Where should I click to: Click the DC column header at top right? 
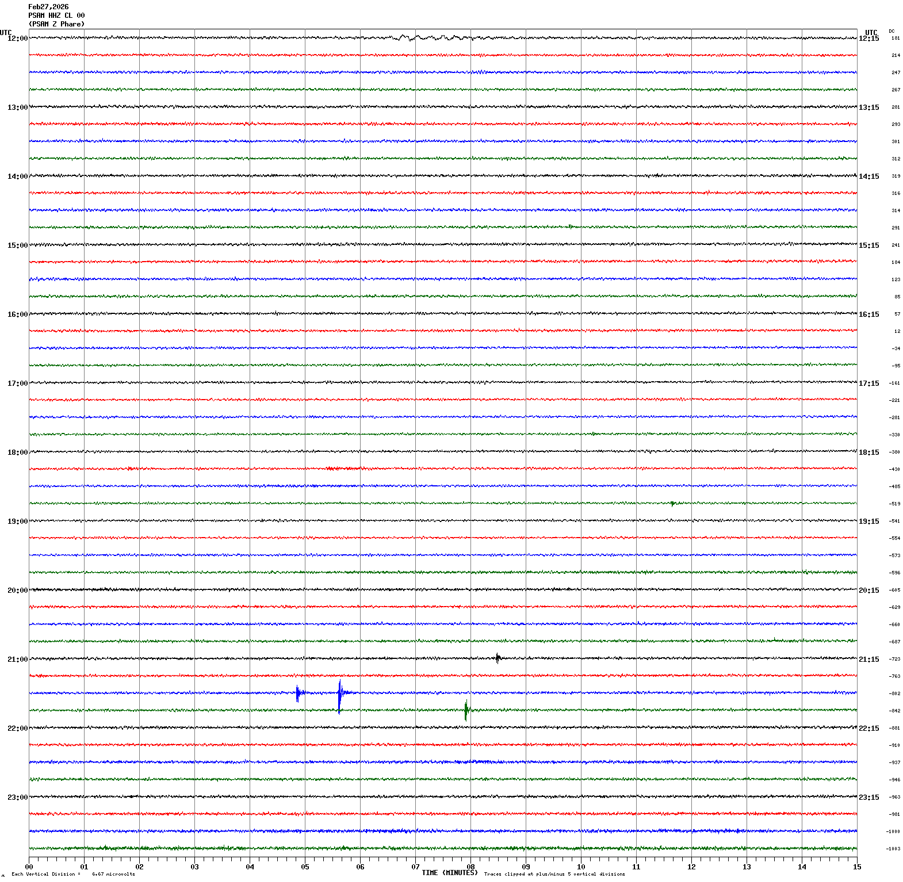tap(891, 31)
